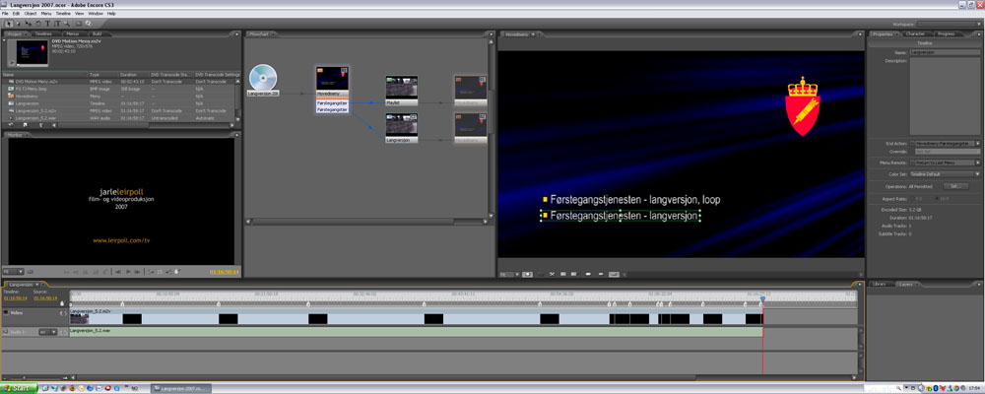Toggle the Video track visibility icon
This screenshot has height=394, width=985.
tap(6, 312)
